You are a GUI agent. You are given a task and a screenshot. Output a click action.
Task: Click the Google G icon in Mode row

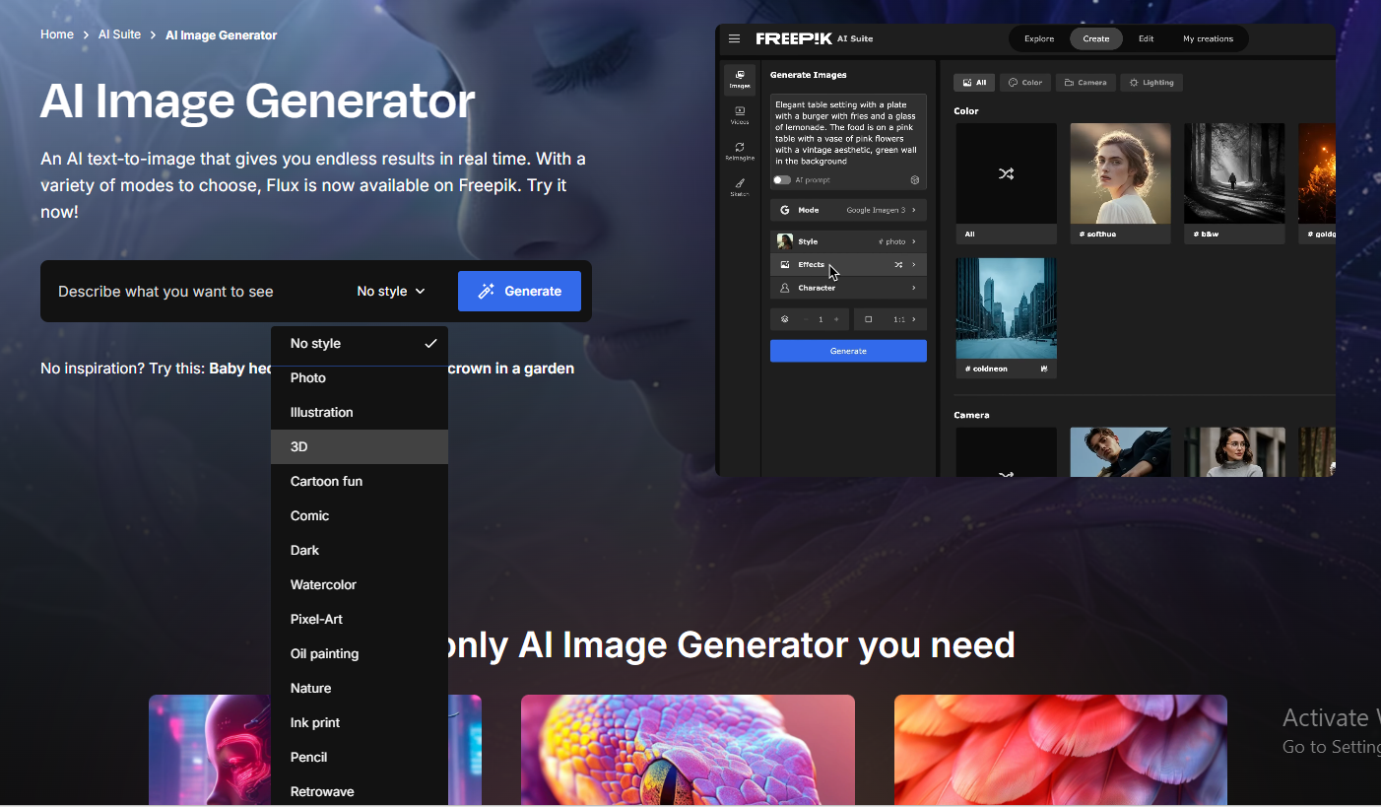(x=785, y=210)
